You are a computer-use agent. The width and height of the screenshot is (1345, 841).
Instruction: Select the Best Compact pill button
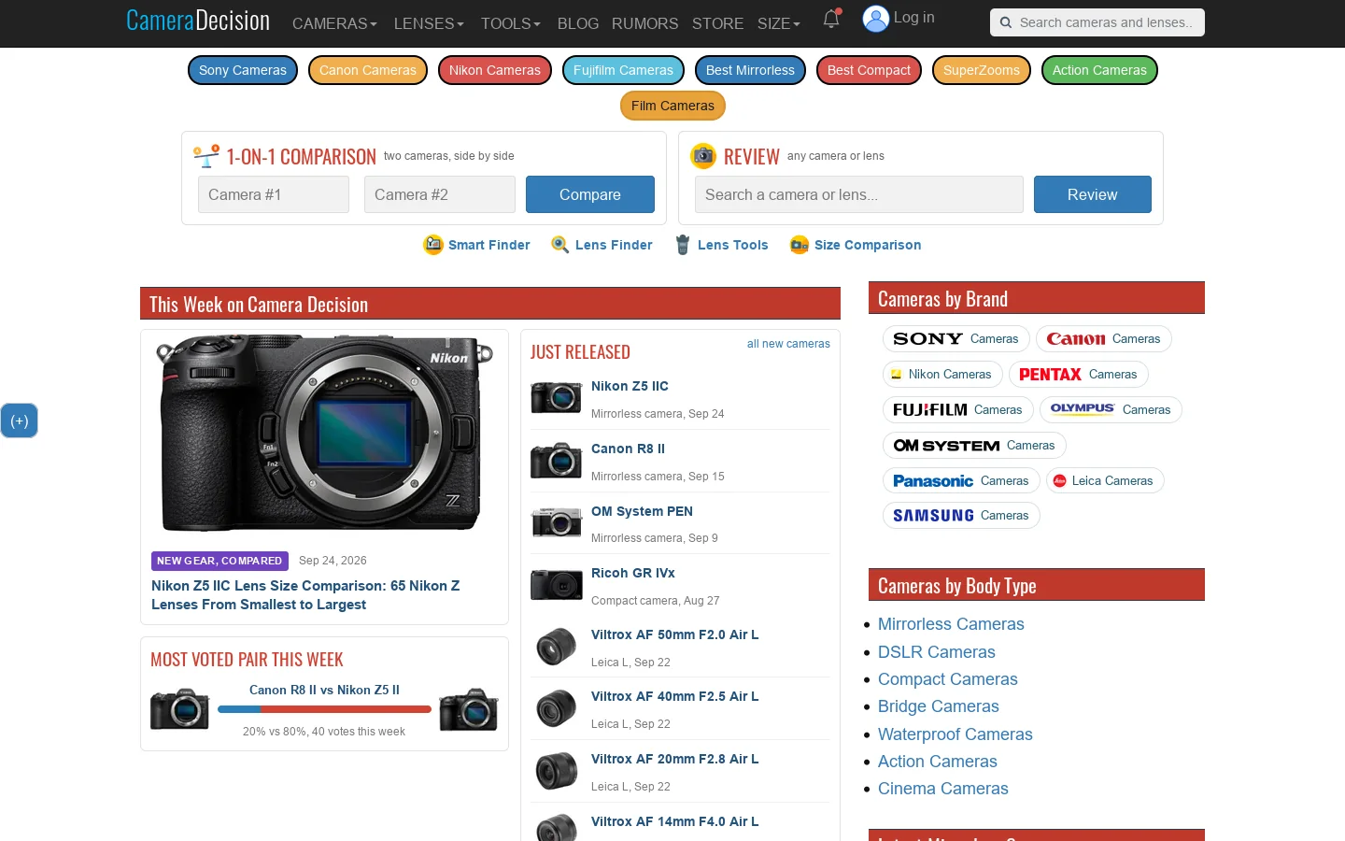point(869,70)
